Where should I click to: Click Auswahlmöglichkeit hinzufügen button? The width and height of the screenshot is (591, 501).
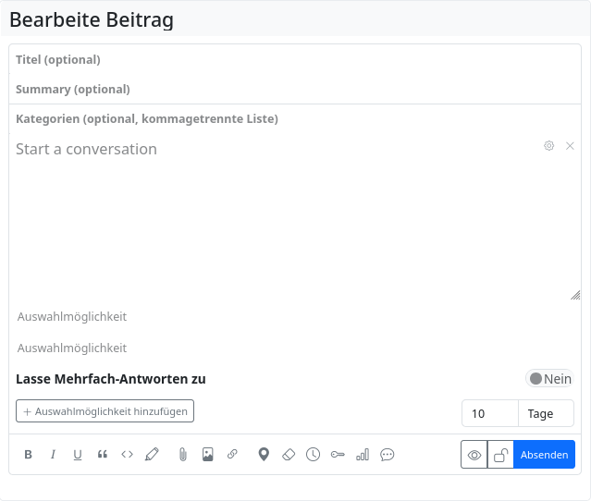pos(105,410)
